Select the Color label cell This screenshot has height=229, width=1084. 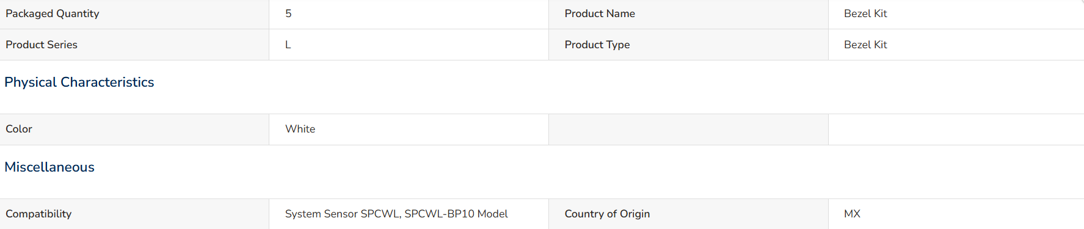[134, 129]
